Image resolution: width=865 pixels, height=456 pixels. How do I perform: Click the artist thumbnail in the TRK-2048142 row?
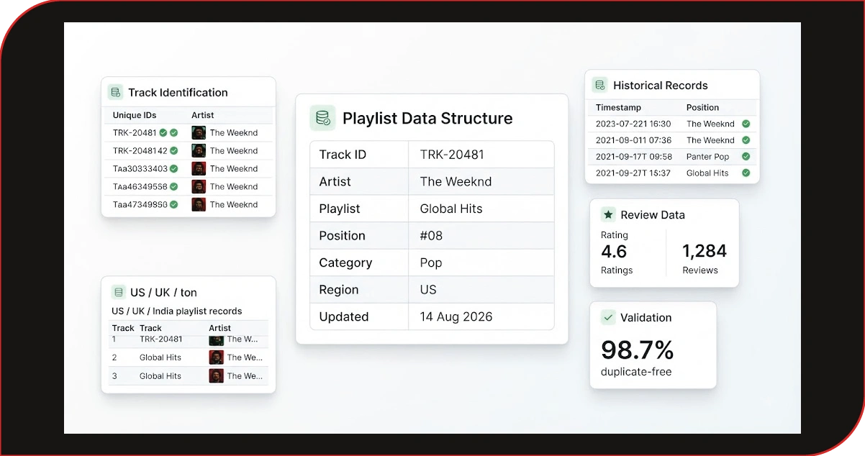(199, 151)
